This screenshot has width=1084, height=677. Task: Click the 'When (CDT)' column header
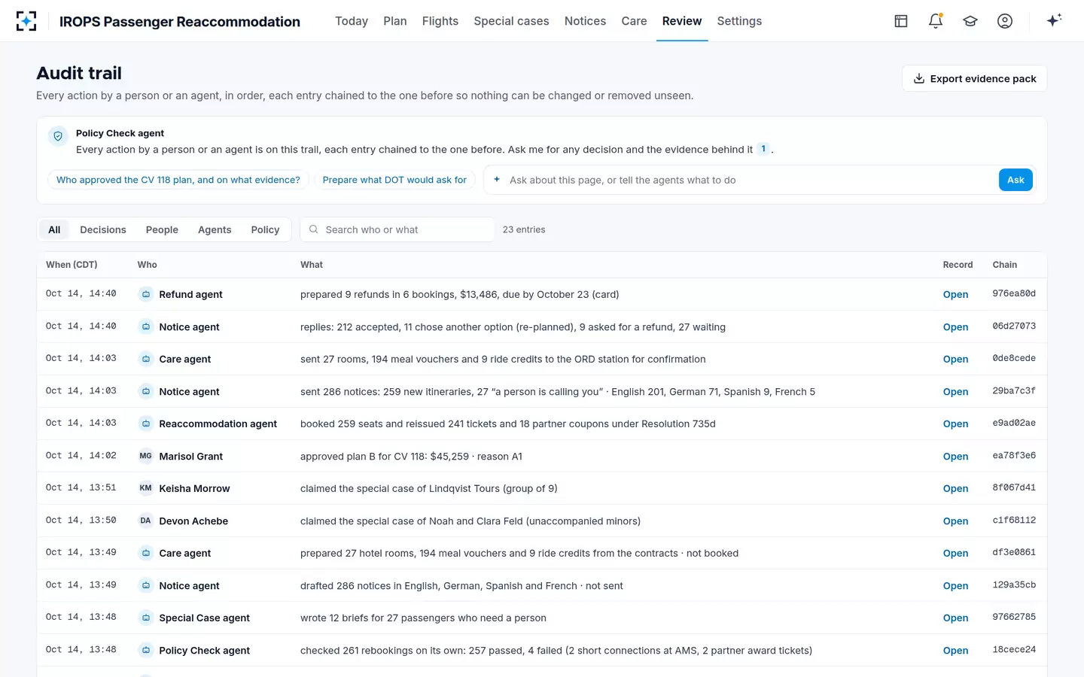pos(72,265)
